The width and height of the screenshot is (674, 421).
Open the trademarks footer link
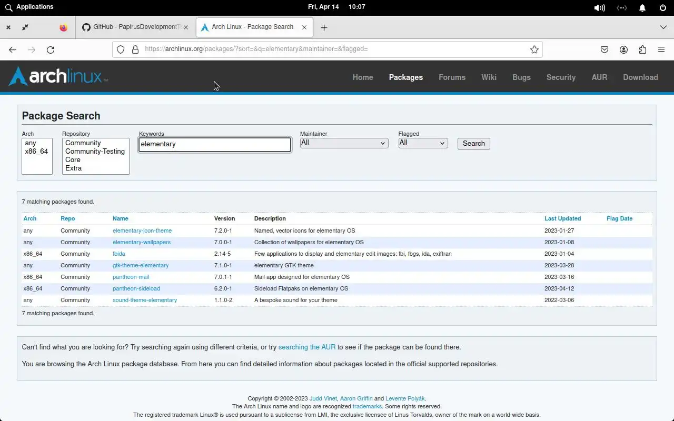coord(368,406)
